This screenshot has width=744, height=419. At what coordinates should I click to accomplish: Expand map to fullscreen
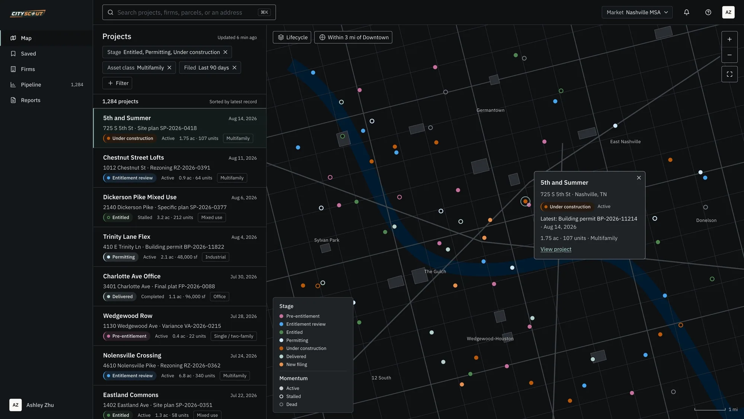click(729, 74)
